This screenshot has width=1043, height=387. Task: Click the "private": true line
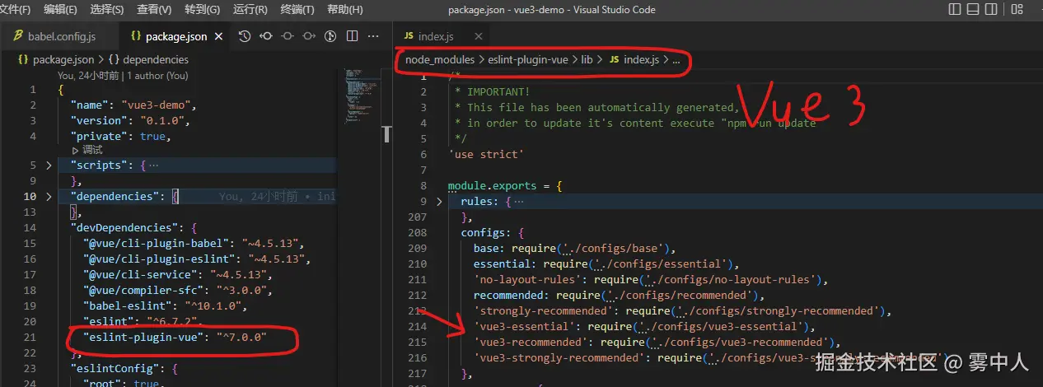tap(121, 137)
